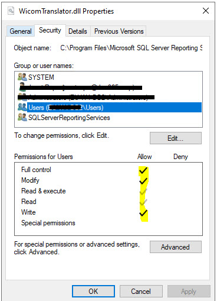The image size is (217, 301).
Task: Open the Previous Versions tab
Action: click(119, 31)
